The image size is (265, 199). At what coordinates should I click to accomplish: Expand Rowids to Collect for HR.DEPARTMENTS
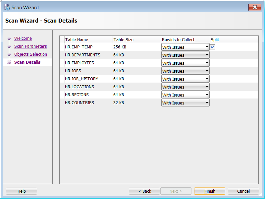[x=185, y=55]
